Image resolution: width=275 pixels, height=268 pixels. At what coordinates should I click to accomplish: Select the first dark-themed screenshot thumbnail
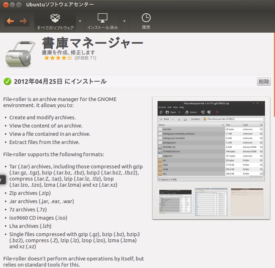[x=175, y=202]
